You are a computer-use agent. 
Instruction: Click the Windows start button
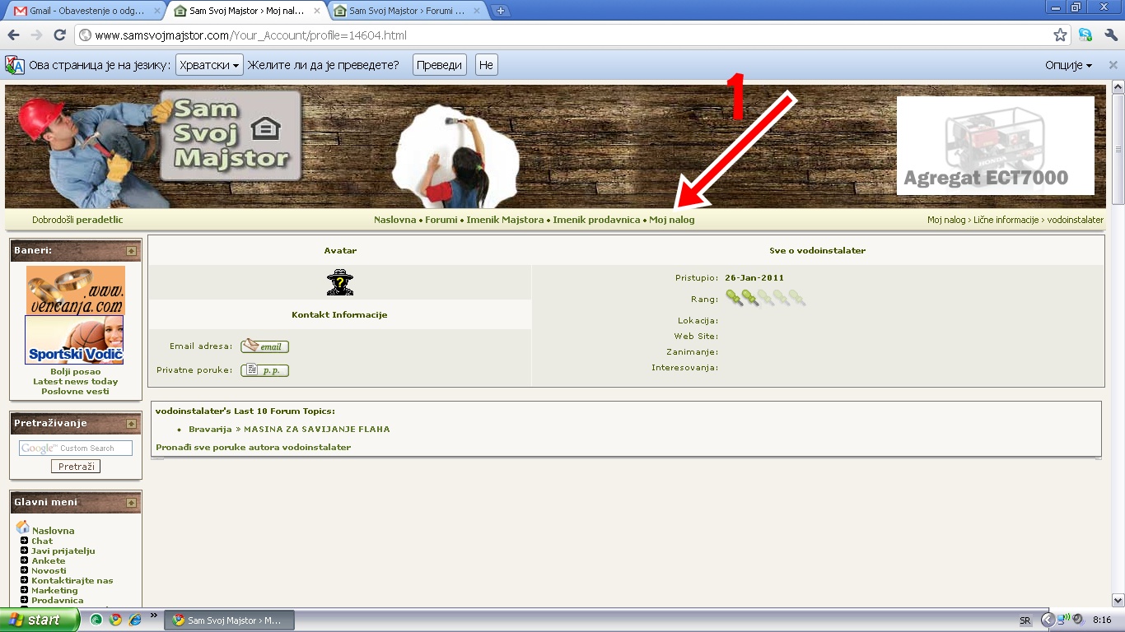[39, 620]
